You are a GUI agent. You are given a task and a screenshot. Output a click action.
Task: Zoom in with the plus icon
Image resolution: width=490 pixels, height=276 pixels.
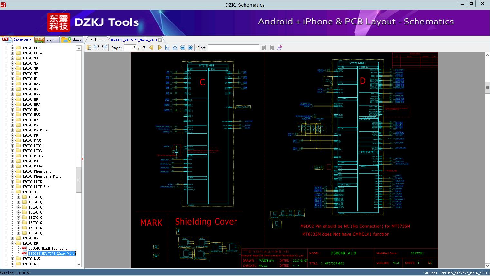[x=190, y=48]
